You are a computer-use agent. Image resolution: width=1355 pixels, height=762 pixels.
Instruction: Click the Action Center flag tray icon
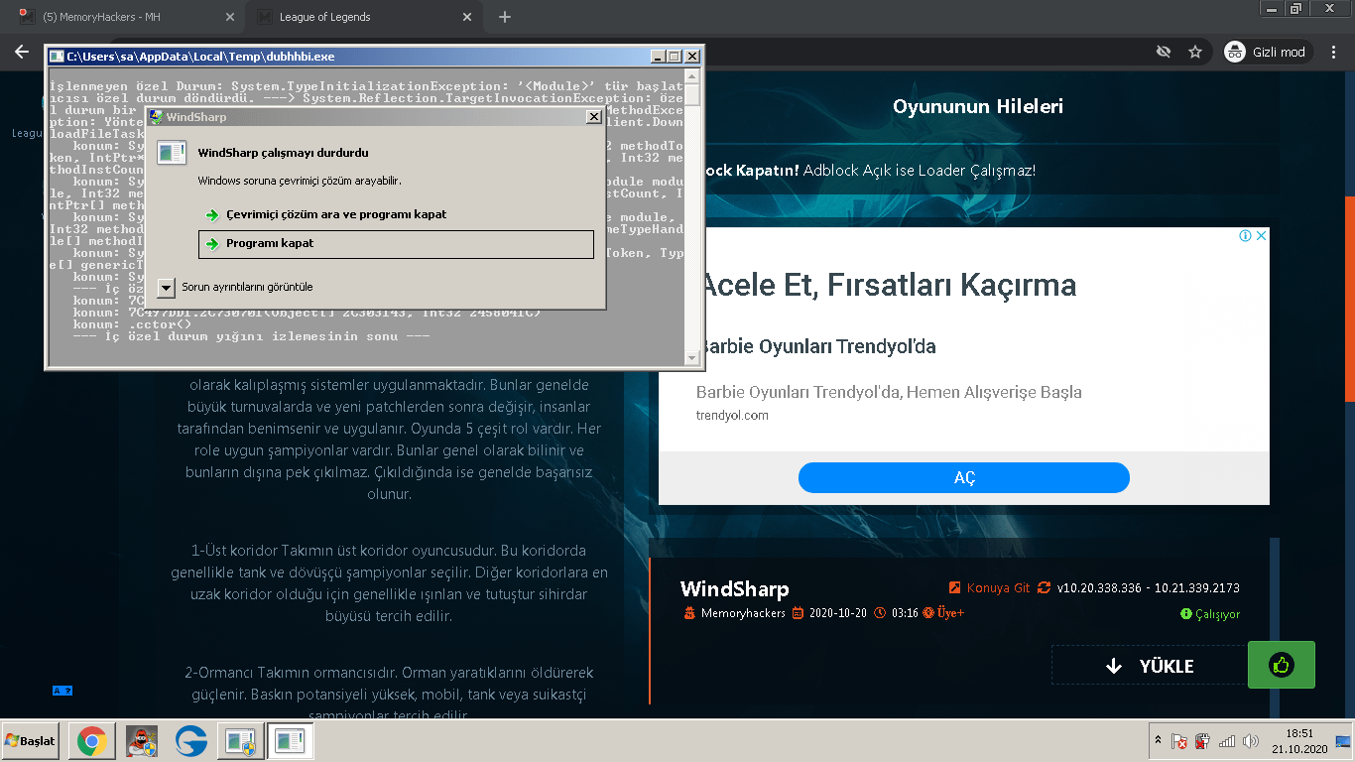[1179, 741]
